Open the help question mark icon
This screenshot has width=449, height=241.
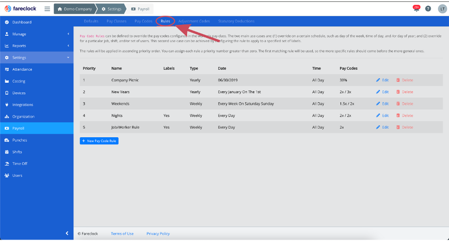pyautogui.click(x=428, y=9)
